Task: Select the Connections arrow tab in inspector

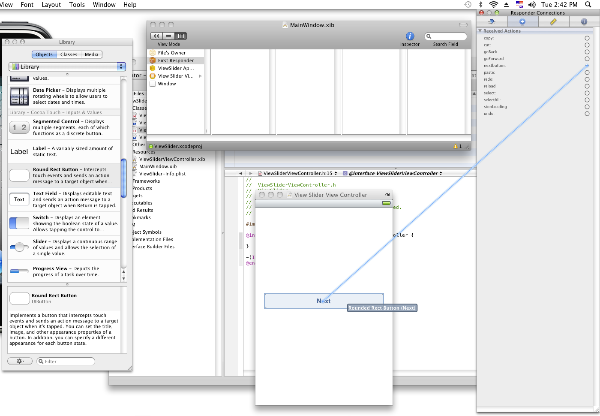Action: point(522,21)
